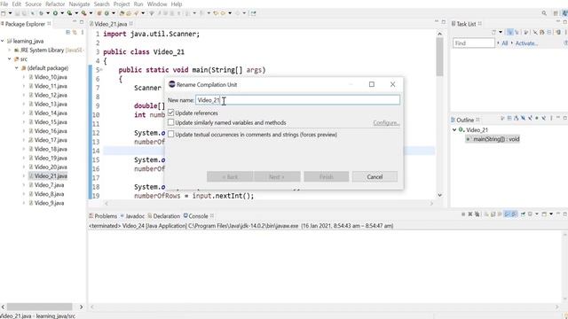This screenshot has width=568, height=319.
Task: Switch to the Problems tab
Action: pyautogui.click(x=103, y=216)
